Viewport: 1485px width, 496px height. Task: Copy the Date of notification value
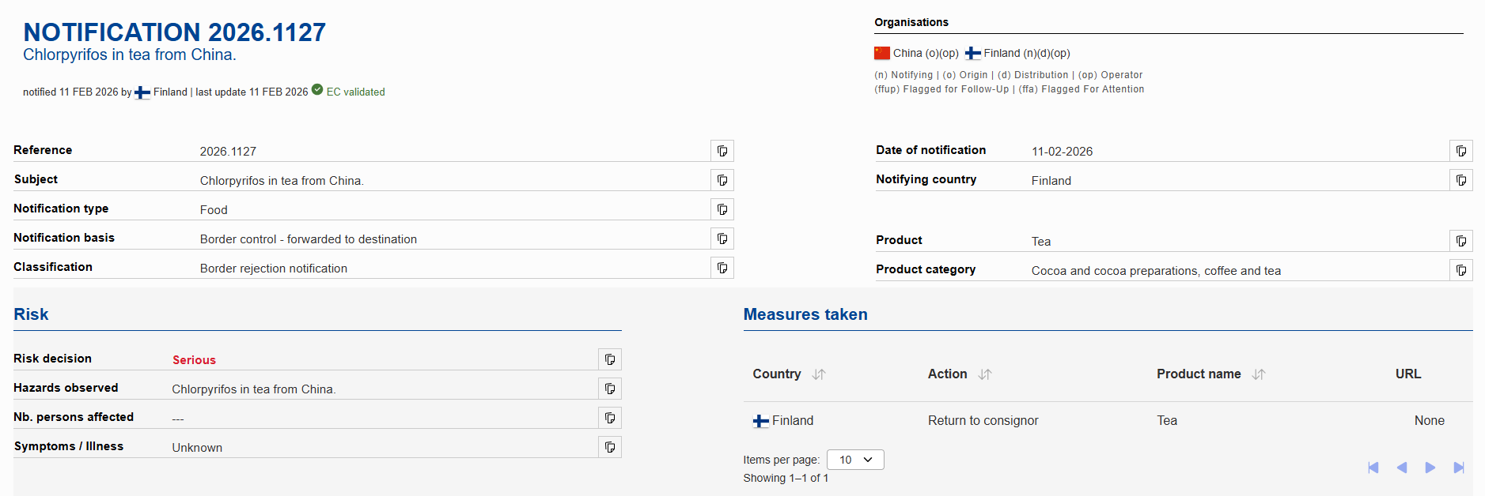coord(1461,151)
